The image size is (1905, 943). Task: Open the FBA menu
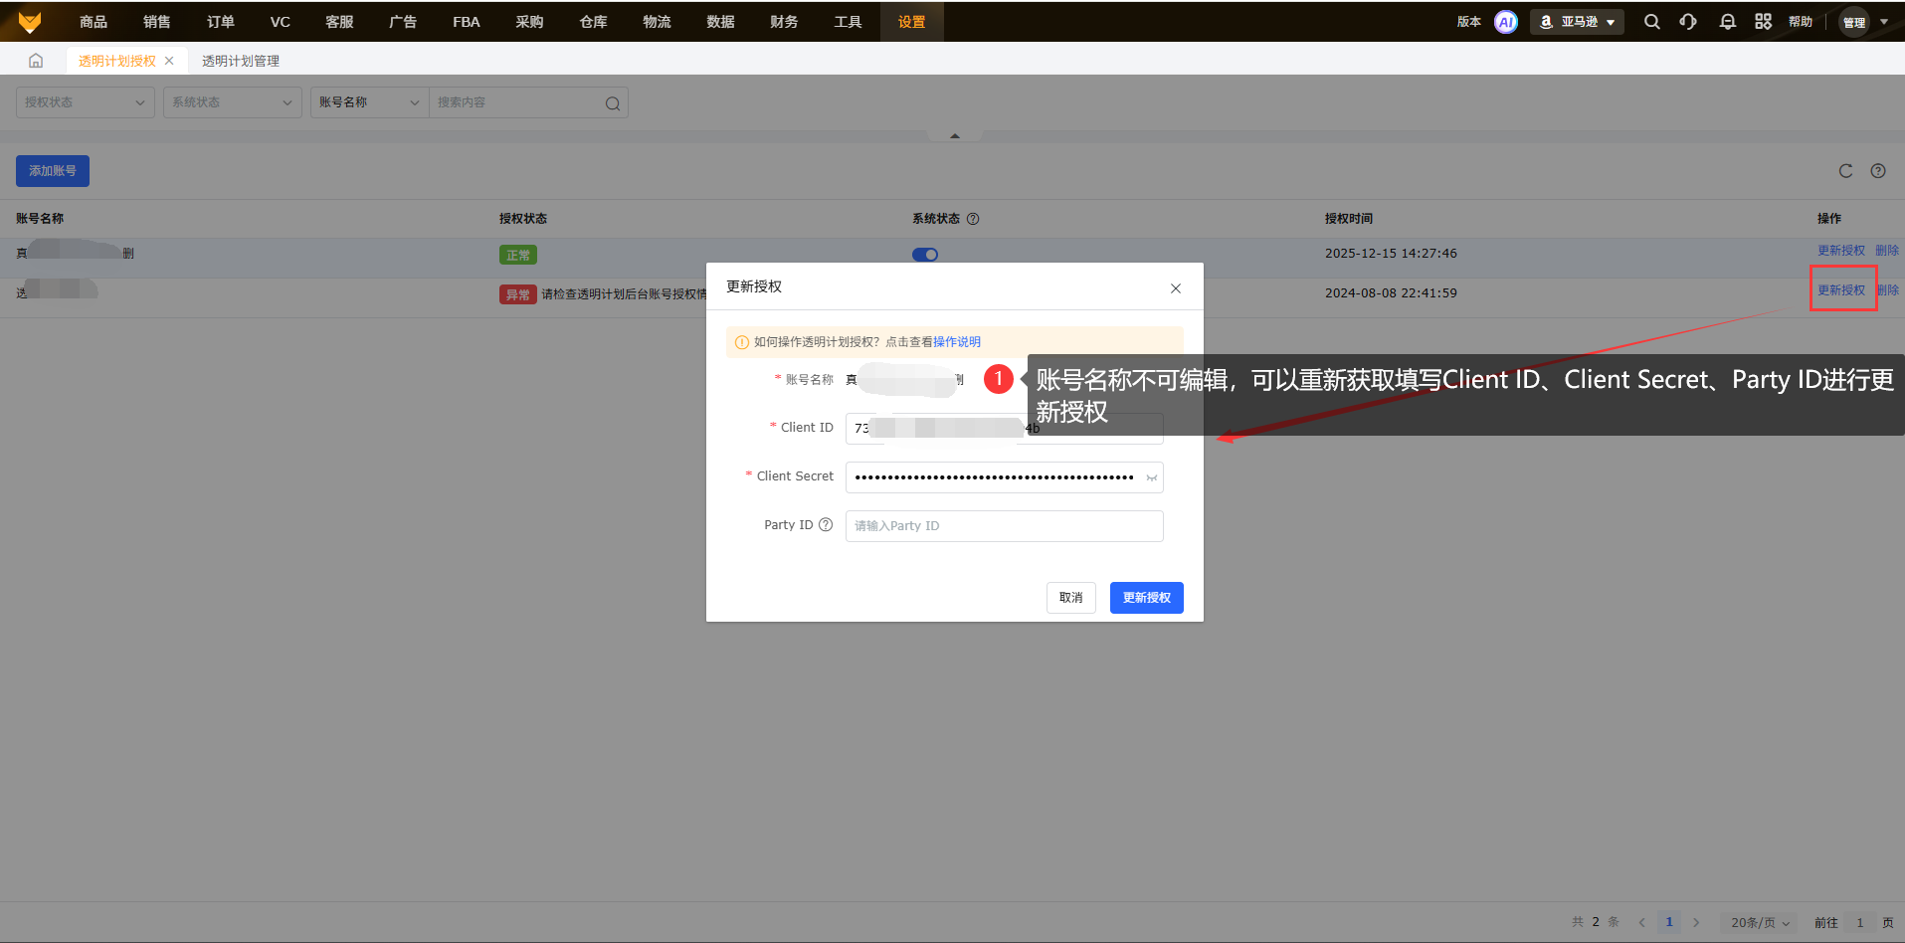[467, 22]
